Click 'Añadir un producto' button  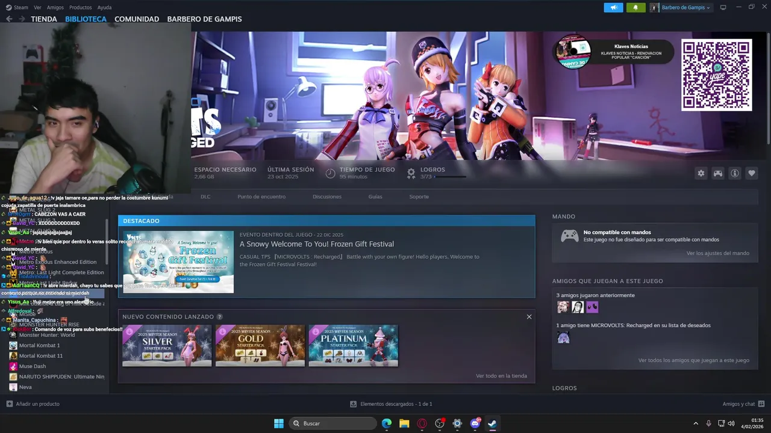point(33,404)
